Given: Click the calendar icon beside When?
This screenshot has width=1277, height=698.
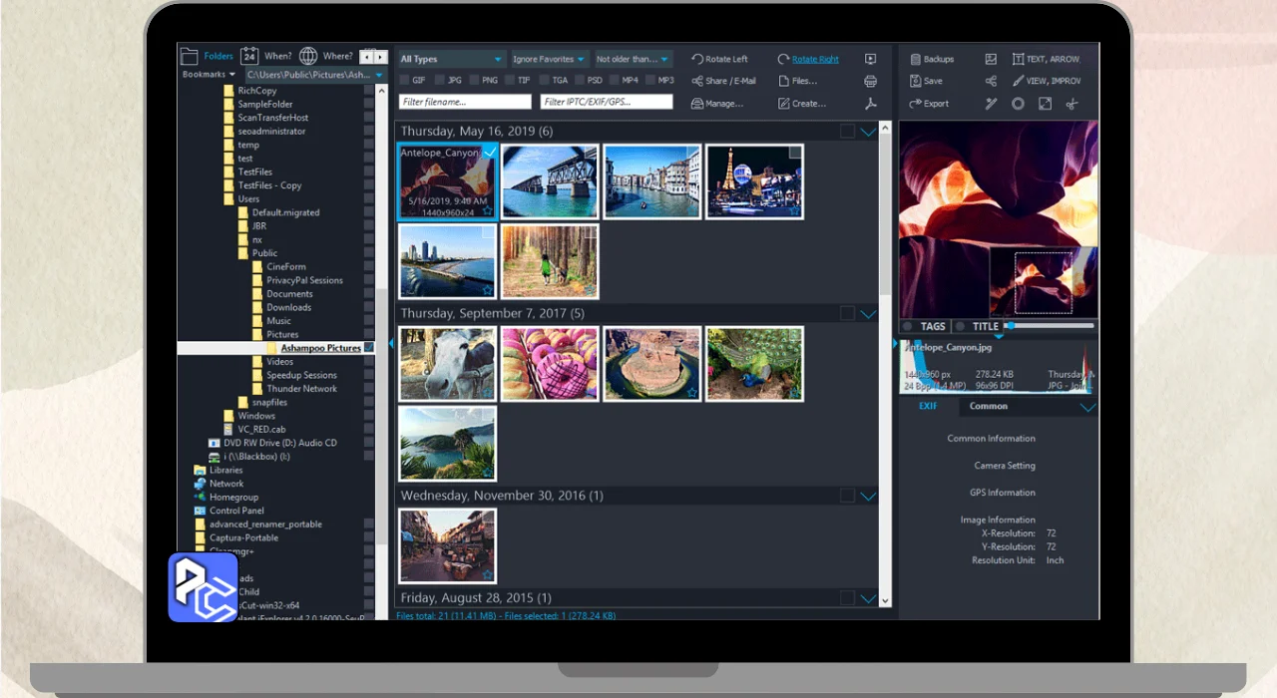Looking at the screenshot, I should click(x=249, y=56).
